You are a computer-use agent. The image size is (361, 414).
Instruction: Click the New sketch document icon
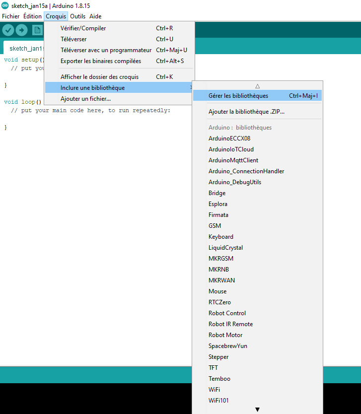tap(38, 30)
